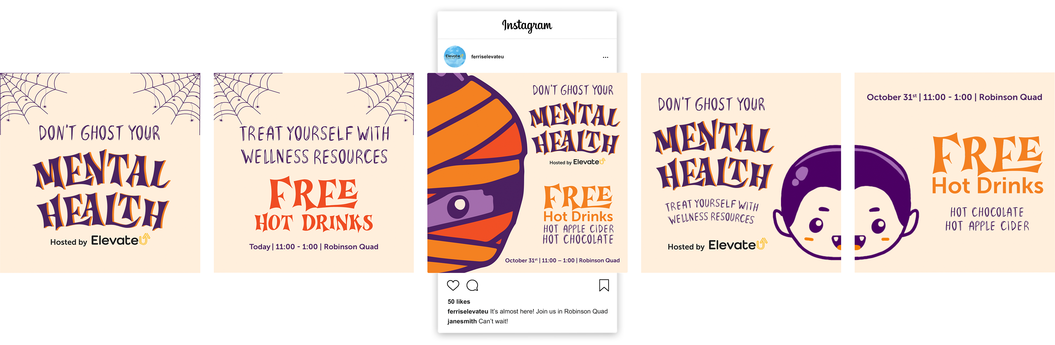Image resolution: width=1055 pixels, height=345 pixels.
Task: Click the "Can't wait!" comment text
Action: [493, 321]
